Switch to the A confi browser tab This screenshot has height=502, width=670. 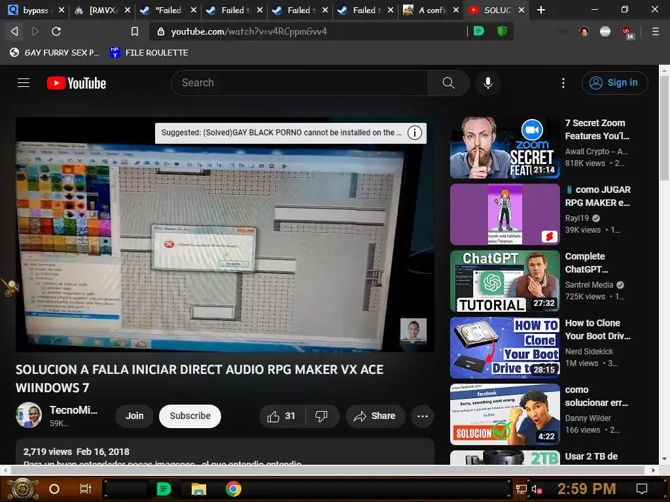point(430,10)
